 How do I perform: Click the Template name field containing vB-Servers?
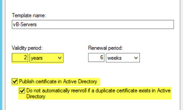[x=93, y=24]
